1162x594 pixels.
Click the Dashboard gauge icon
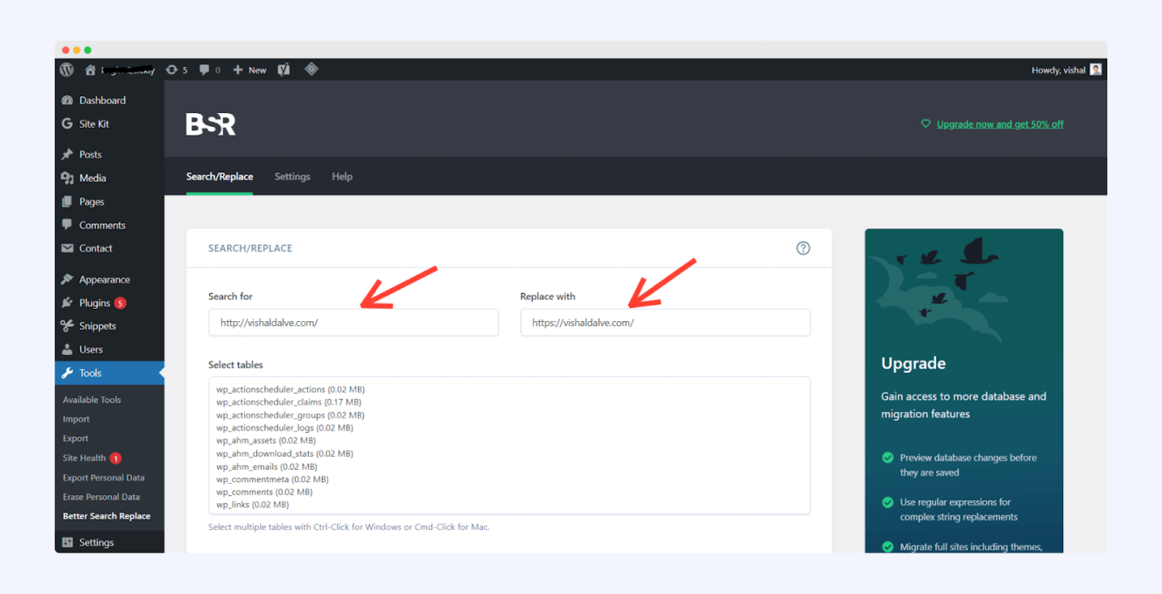[67, 101]
